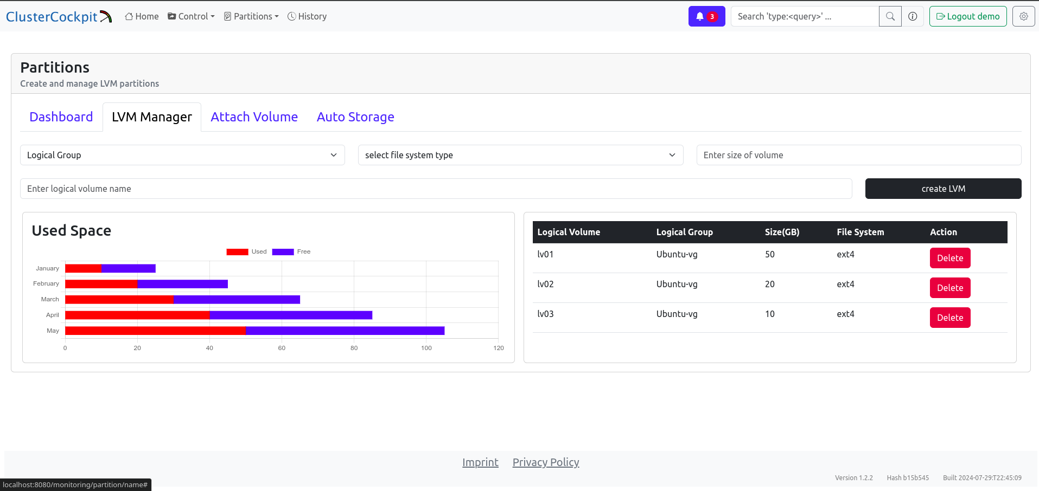Open the search info icon
The image size is (1039, 491).
pos(913,16)
